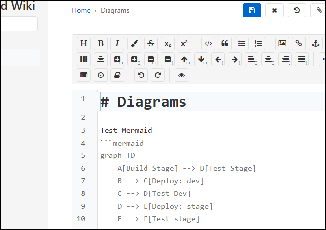This screenshot has width=326, height=230.
Task: Move table column left arrow
Action: (x=218, y=59)
